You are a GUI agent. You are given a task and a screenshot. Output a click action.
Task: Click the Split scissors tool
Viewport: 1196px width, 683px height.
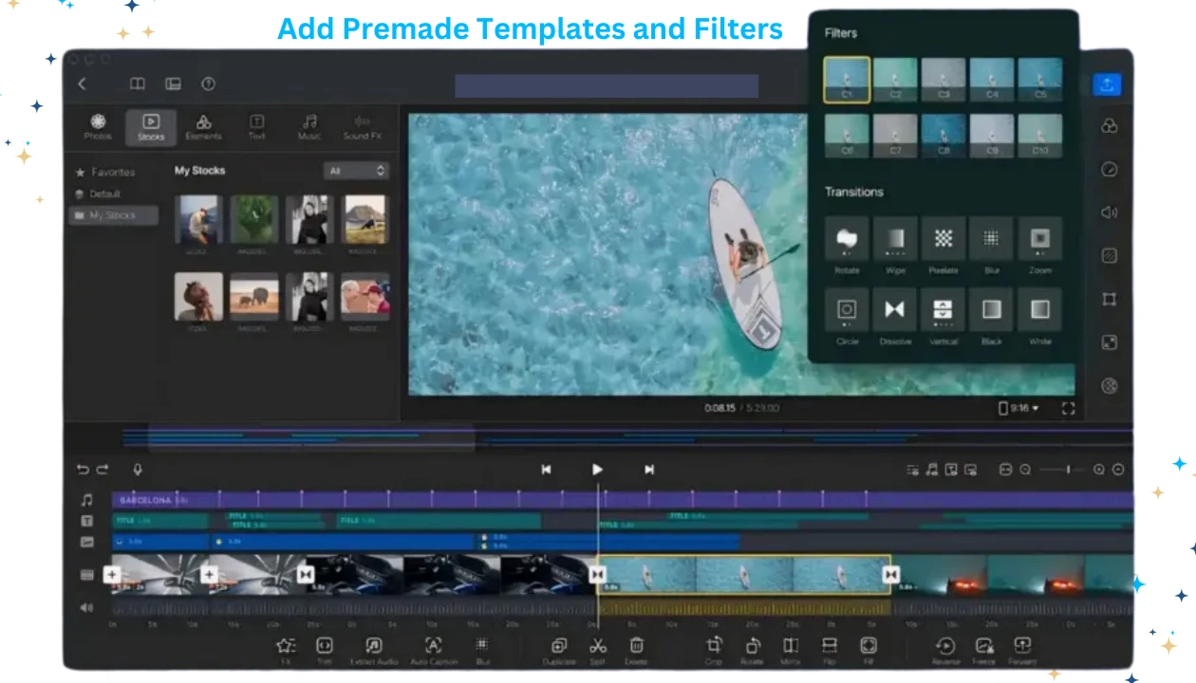597,646
